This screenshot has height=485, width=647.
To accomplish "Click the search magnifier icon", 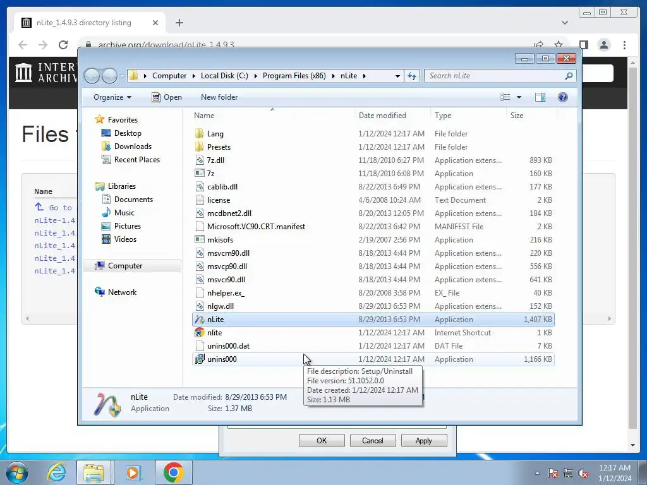I will click(569, 76).
